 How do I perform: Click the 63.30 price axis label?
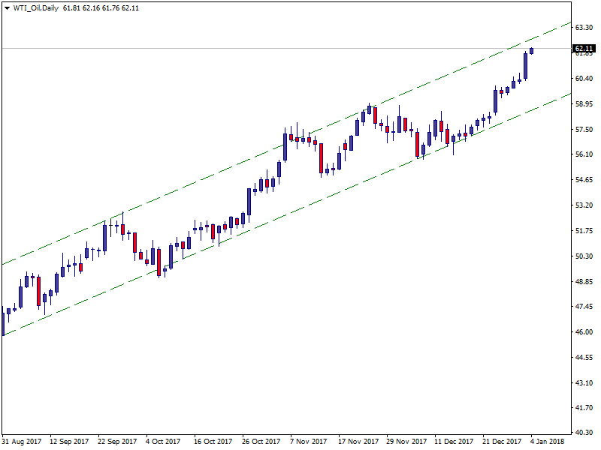click(x=584, y=27)
